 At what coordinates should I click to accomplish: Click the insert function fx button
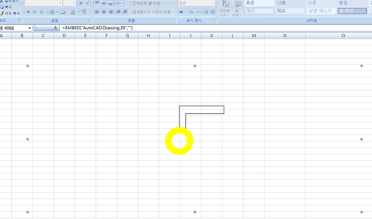point(55,28)
